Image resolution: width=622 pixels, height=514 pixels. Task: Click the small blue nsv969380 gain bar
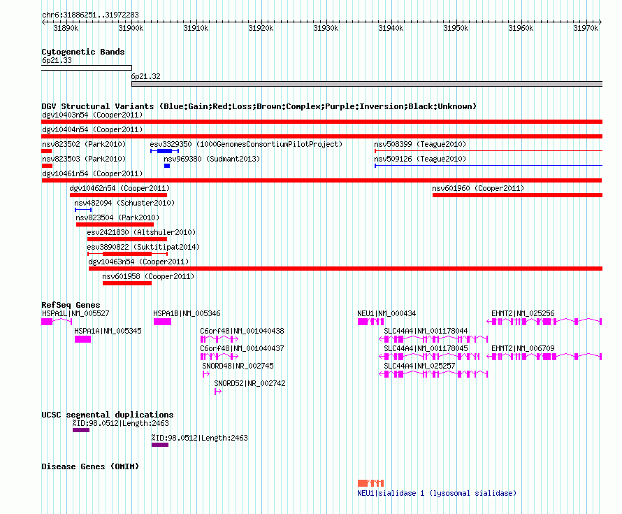coord(167,166)
